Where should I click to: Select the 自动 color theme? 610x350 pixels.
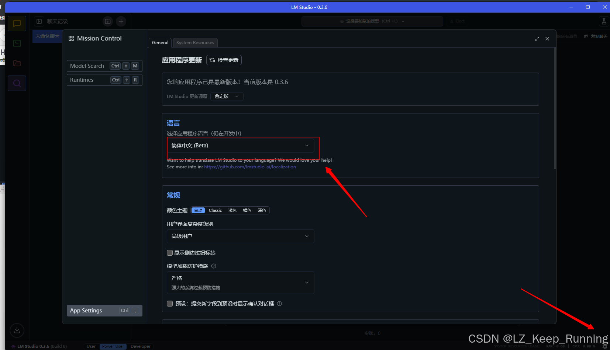(198, 210)
